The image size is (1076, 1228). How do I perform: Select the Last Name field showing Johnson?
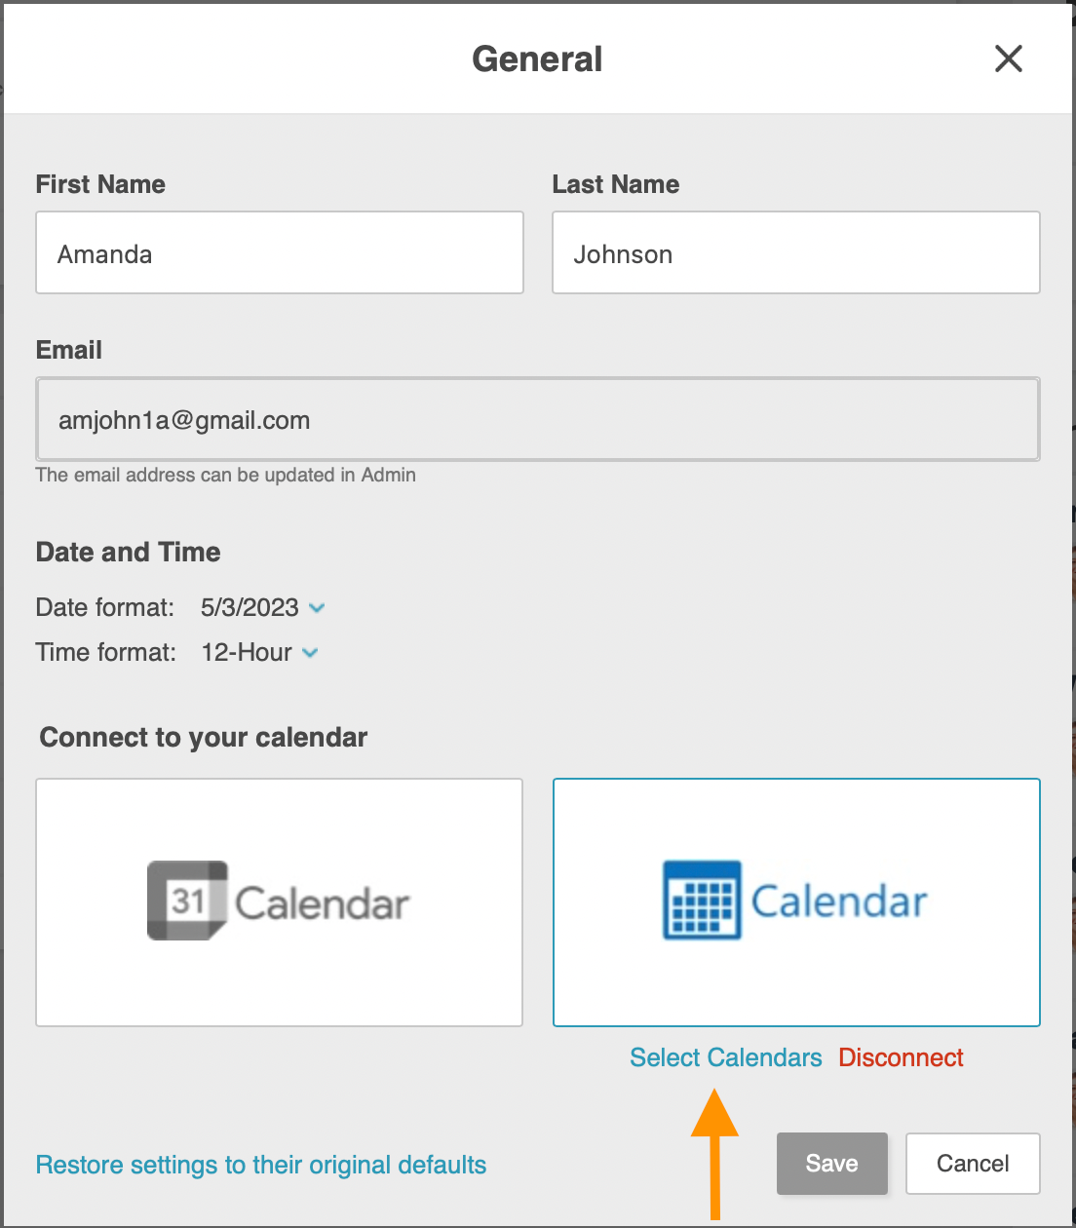[795, 252]
